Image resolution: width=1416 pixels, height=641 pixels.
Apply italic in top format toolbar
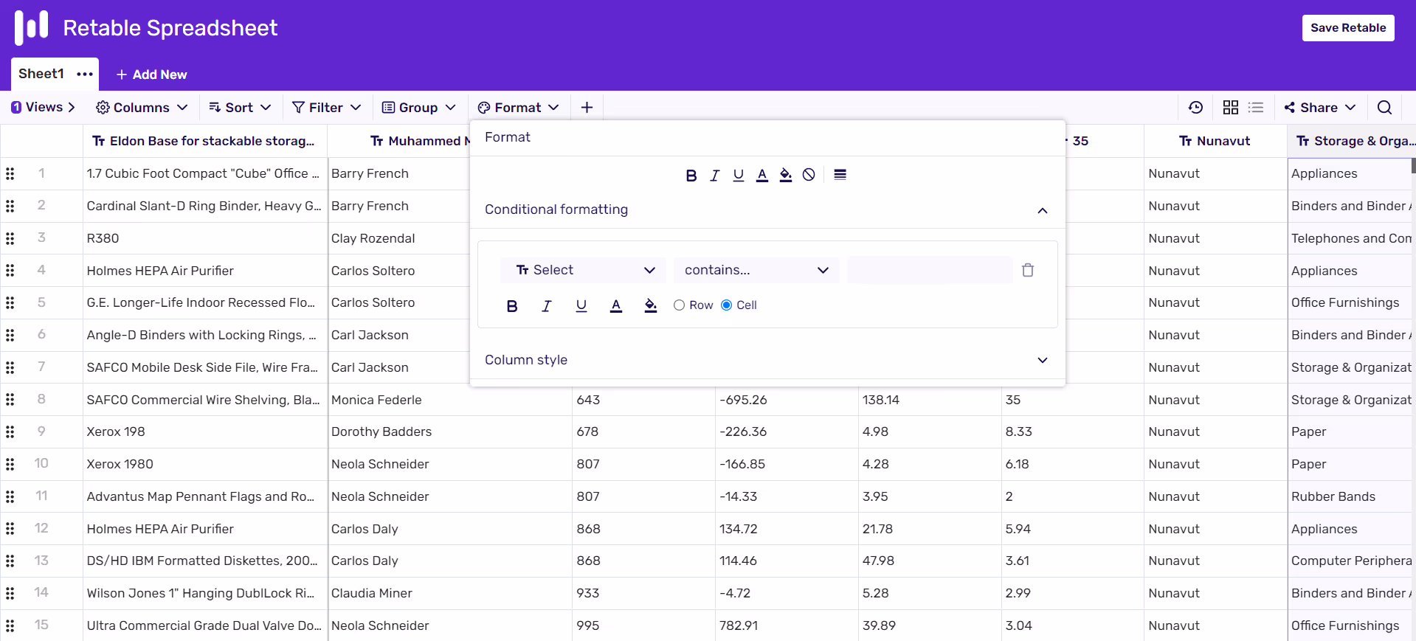(714, 175)
